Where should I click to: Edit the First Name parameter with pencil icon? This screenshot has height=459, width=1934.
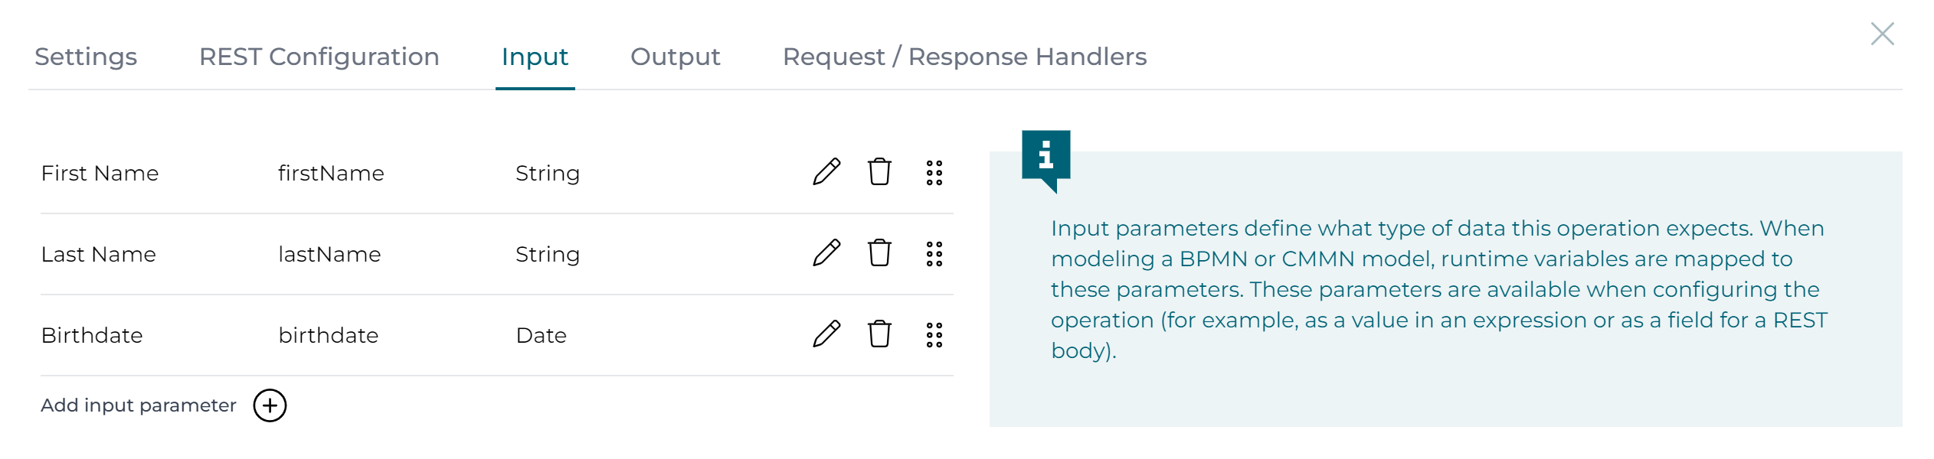point(826,172)
